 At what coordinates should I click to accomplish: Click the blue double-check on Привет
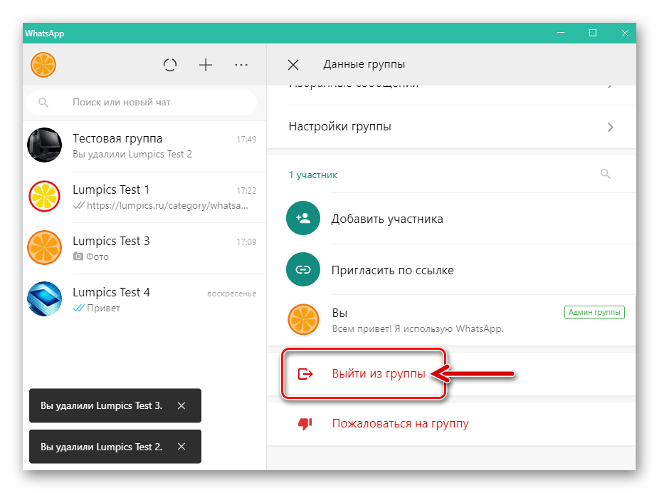[x=78, y=308]
